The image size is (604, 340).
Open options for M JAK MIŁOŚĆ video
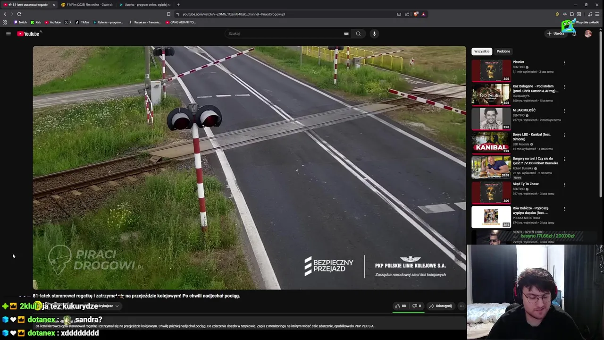(564, 111)
